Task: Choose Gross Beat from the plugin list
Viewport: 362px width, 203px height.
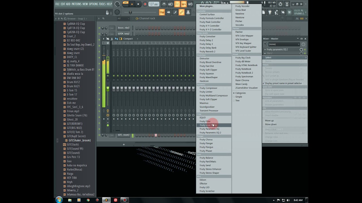Action: click(241, 10)
